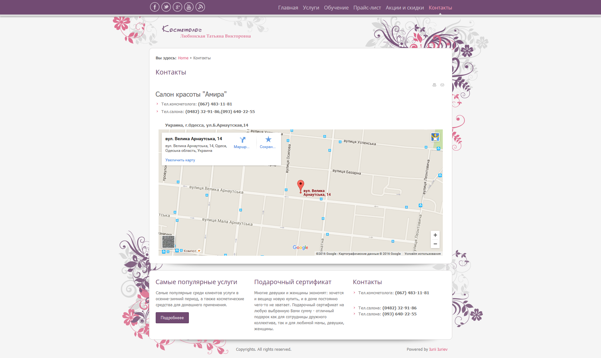Open the Главная menu item
The width and height of the screenshot is (601, 358).
(x=288, y=8)
